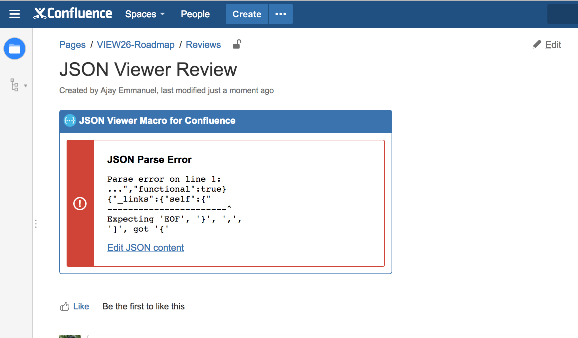Navigate to VIEW26-Roadmap breadcrumb
The height and width of the screenshot is (338, 578).
136,45
